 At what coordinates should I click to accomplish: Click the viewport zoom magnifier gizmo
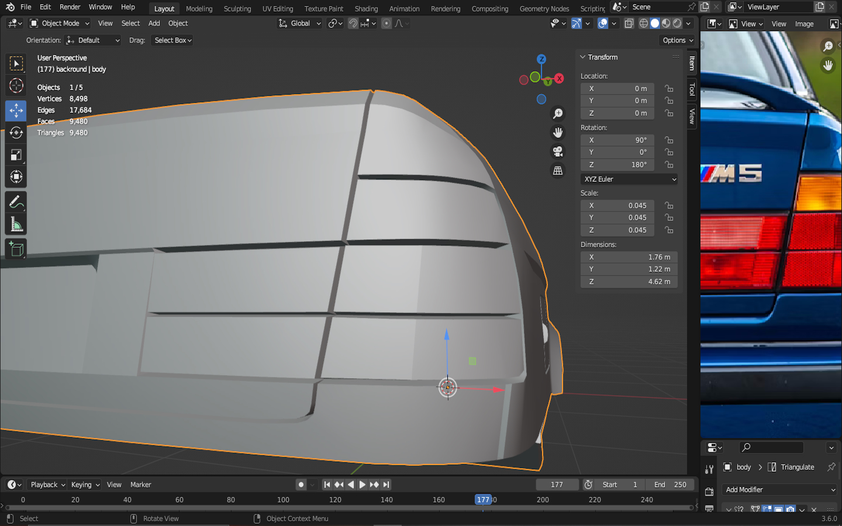558,113
